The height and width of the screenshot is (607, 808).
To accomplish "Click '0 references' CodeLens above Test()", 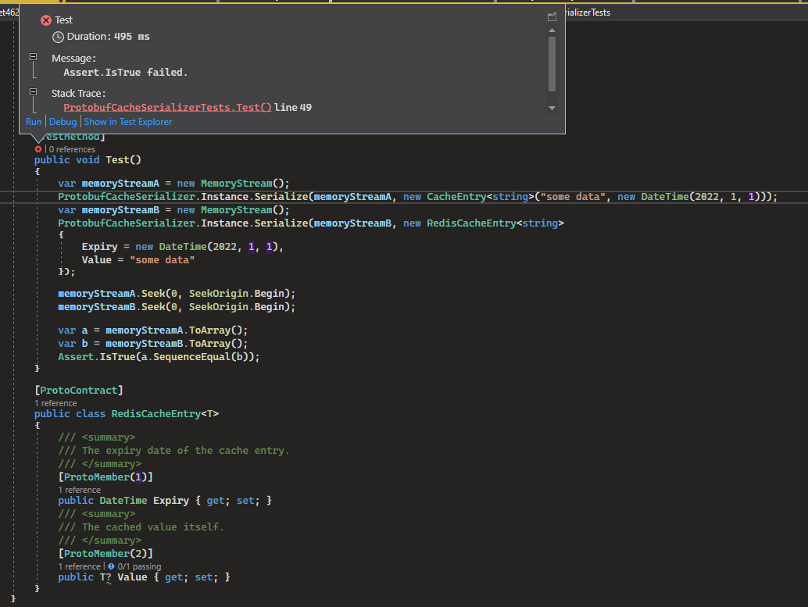I will [72, 149].
